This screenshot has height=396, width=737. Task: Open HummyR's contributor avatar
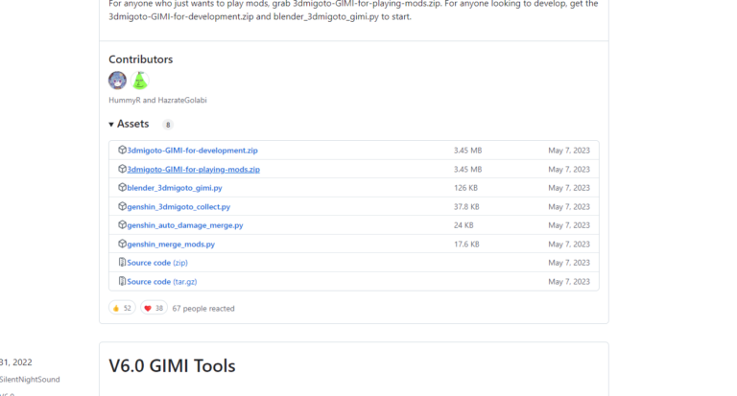click(118, 81)
